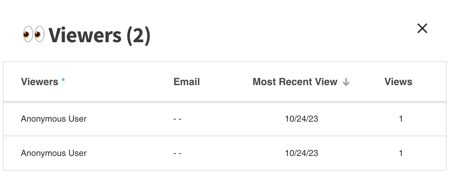Image resolution: width=451 pixels, height=176 pixels.
Task: Click the first row's empty email dashes
Action: coord(178,119)
